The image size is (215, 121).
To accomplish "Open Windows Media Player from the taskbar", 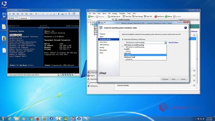I will pos(24,119).
